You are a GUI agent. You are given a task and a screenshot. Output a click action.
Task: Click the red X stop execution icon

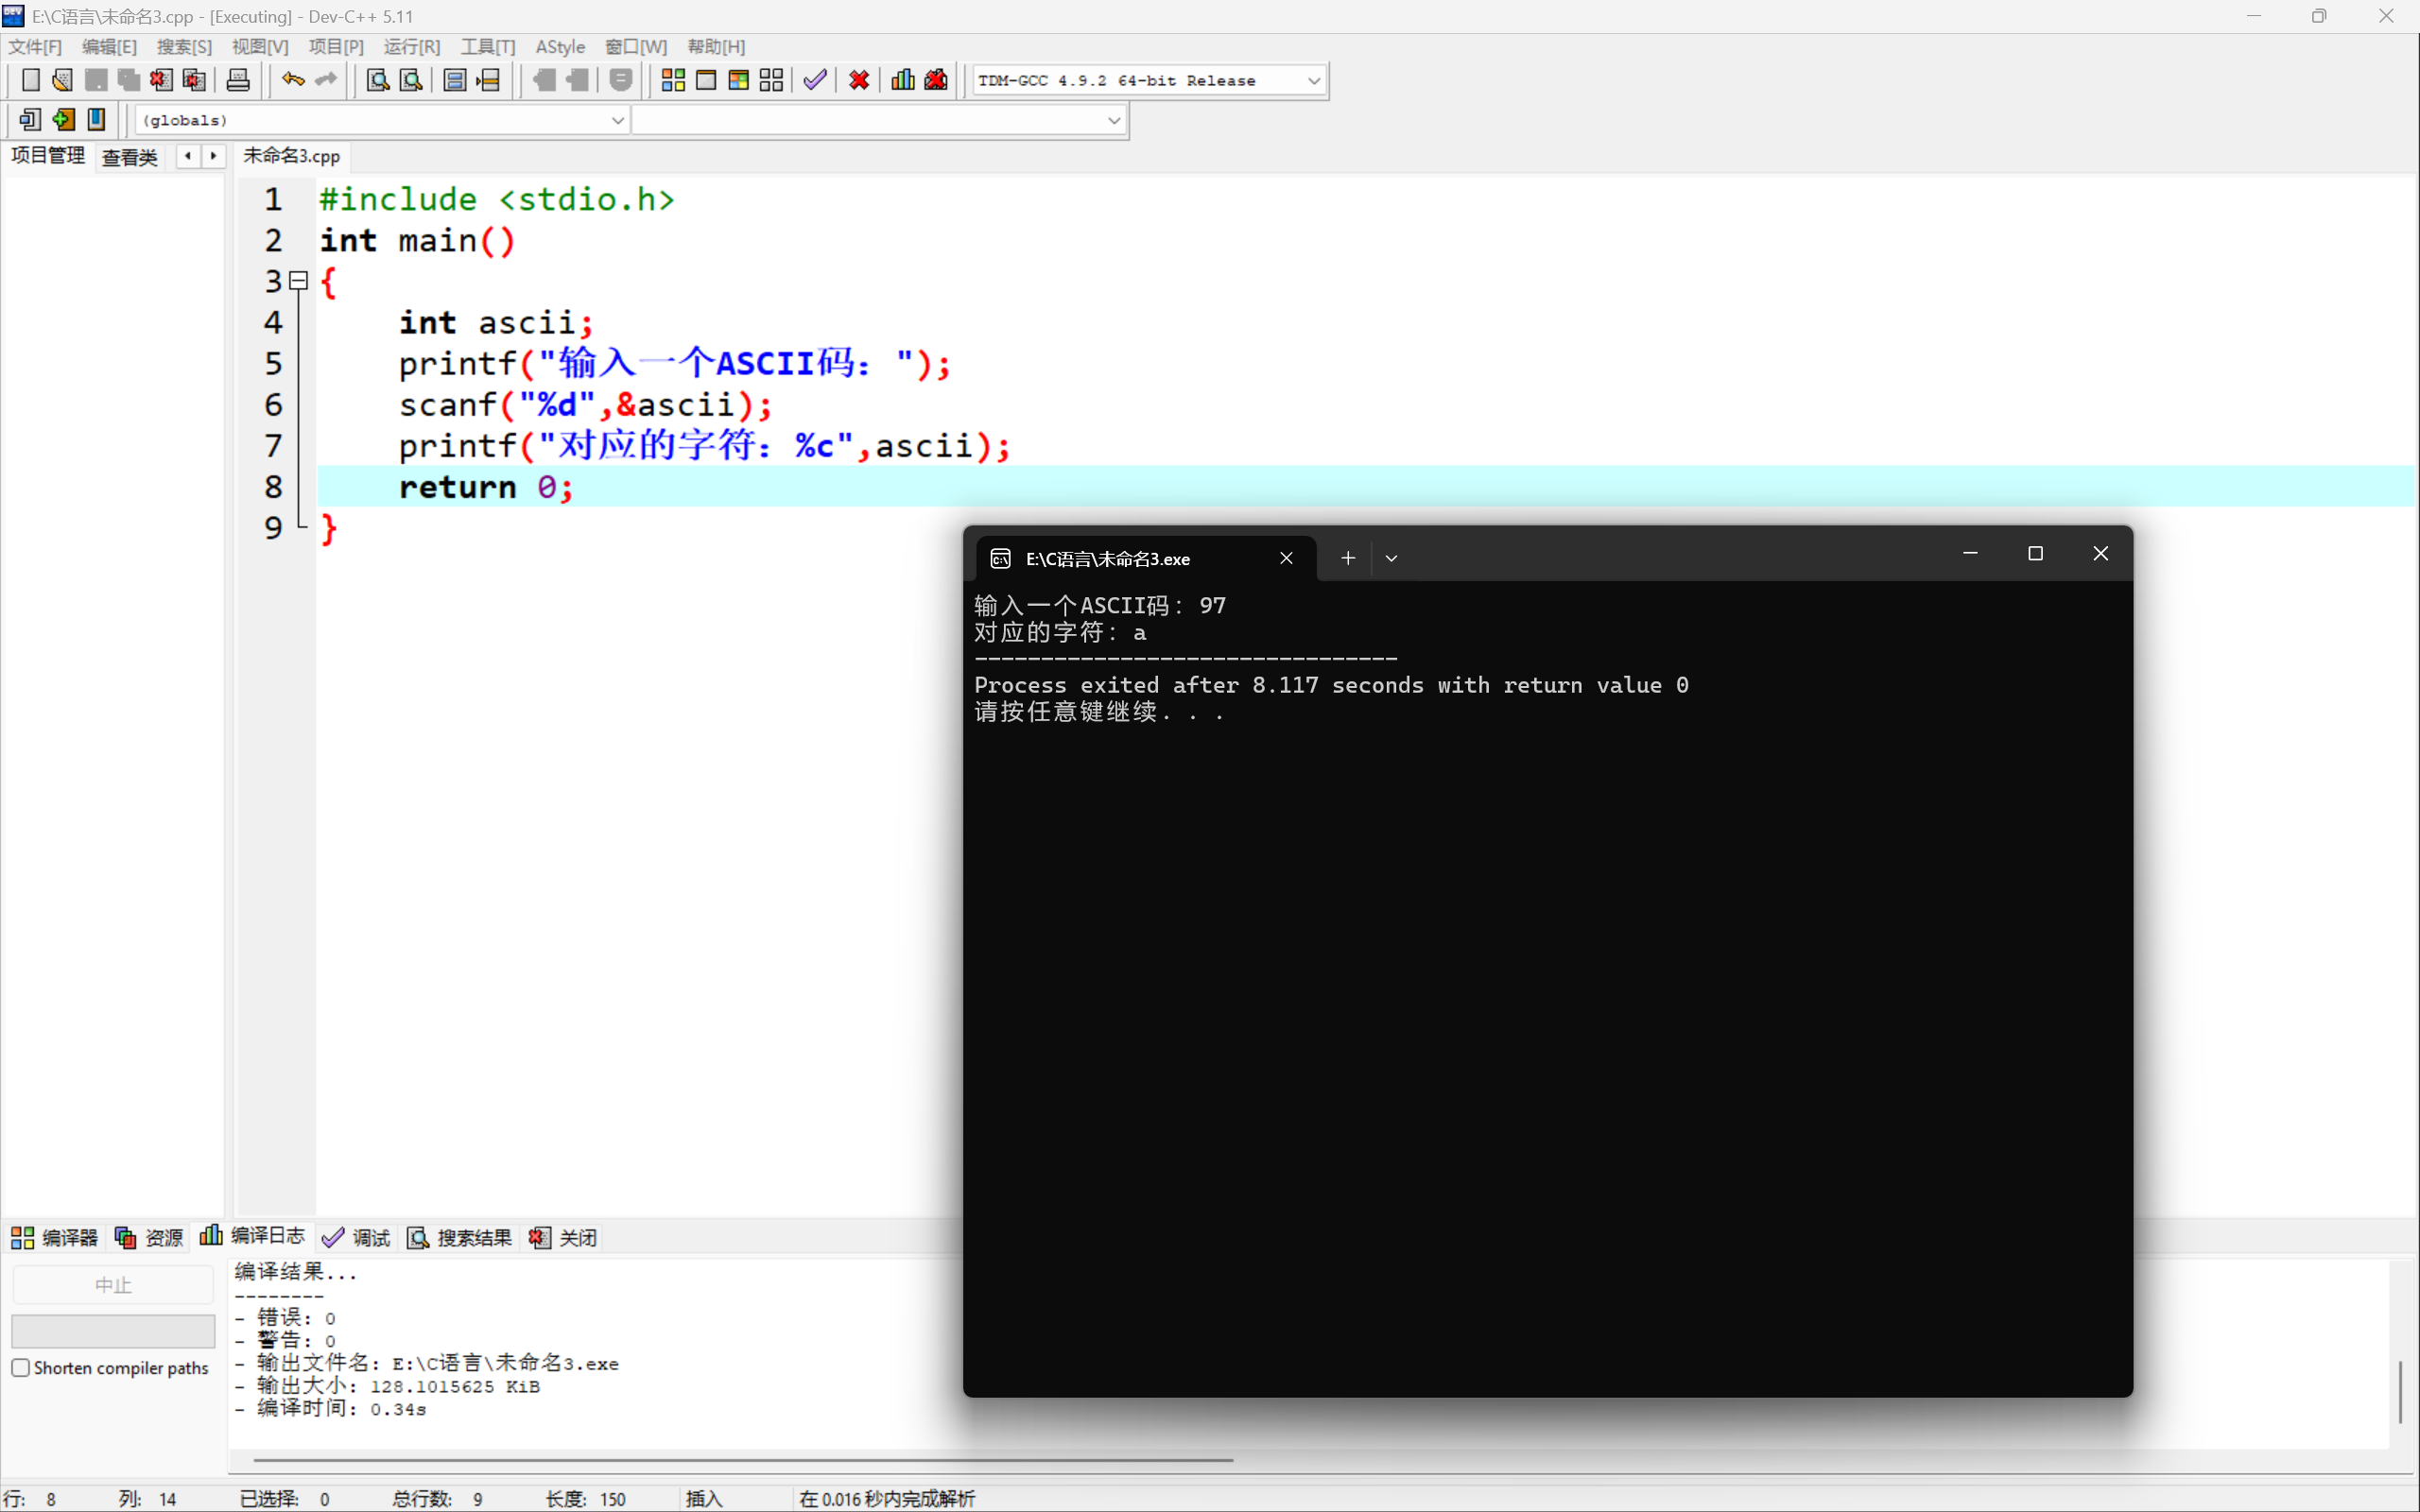click(858, 80)
